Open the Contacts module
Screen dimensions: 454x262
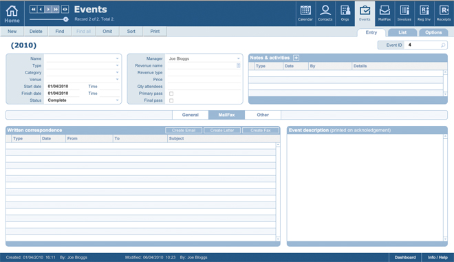[325, 13]
